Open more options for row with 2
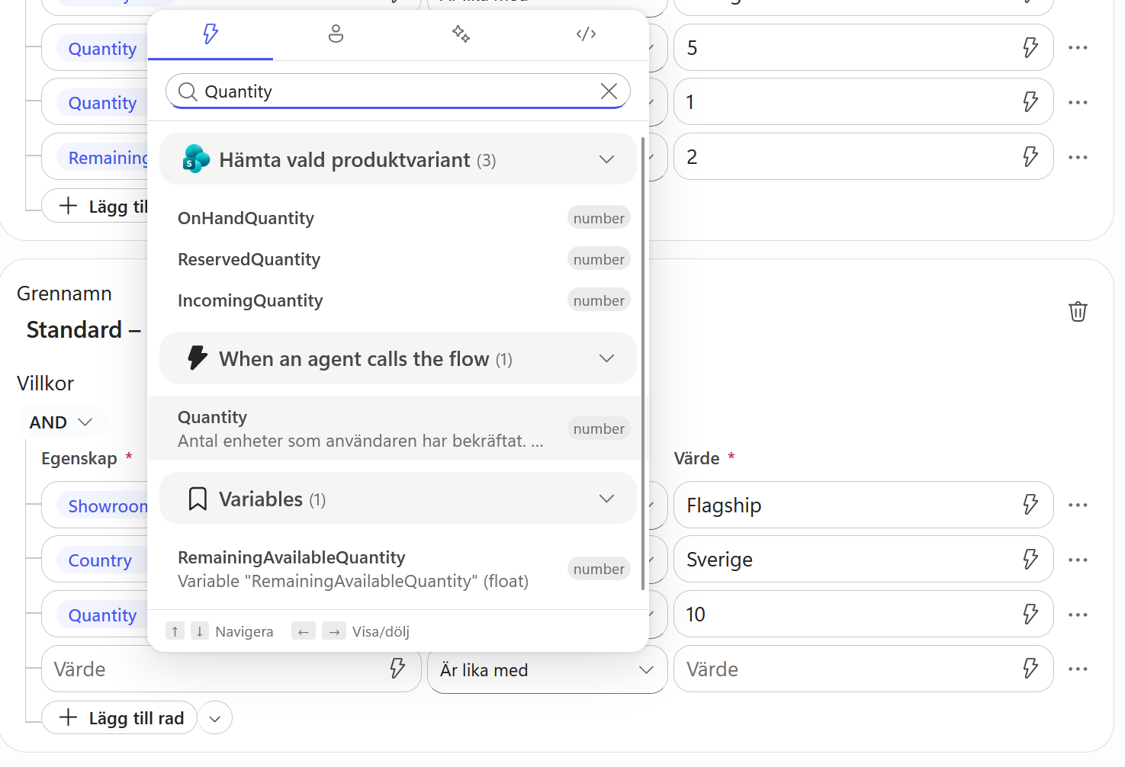Viewport: 1125px width, 767px height. 1078,156
